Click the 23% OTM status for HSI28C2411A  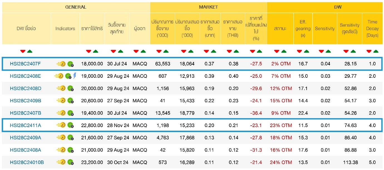pyautogui.click(x=281, y=125)
